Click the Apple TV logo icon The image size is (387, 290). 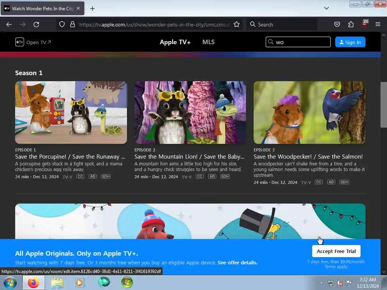[20, 42]
